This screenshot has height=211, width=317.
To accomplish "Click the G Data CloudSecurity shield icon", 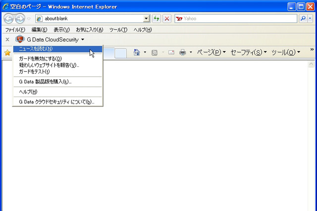I will [x=20, y=39].
